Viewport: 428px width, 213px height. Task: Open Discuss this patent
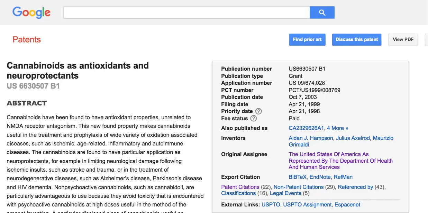[356, 40]
